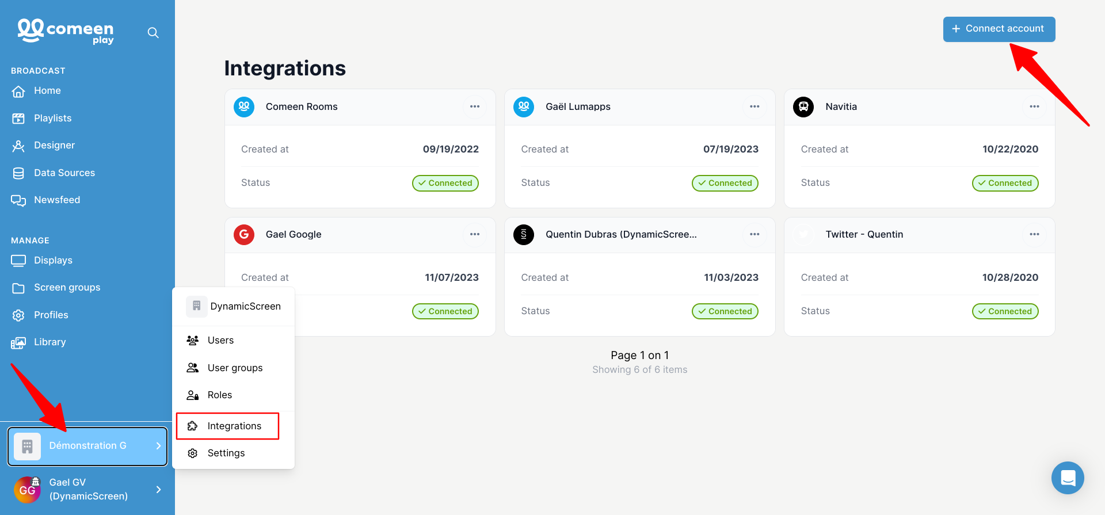Click the GG user avatar
This screenshot has width=1105, height=515.
pos(27,490)
